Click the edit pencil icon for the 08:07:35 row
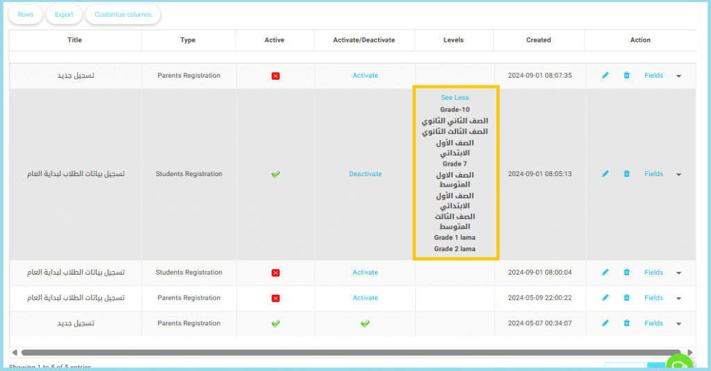 tap(605, 76)
